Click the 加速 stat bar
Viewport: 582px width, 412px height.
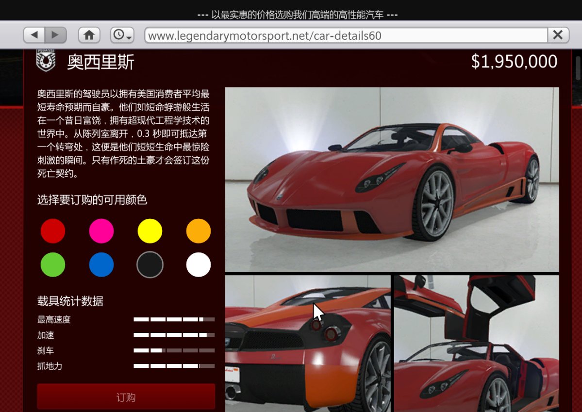pyautogui.click(x=174, y=335)
